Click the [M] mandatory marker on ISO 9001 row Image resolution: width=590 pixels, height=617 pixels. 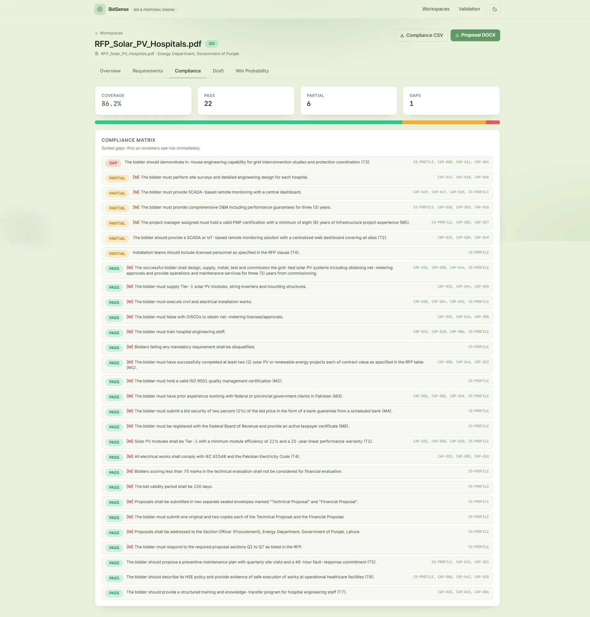[129, 381]
